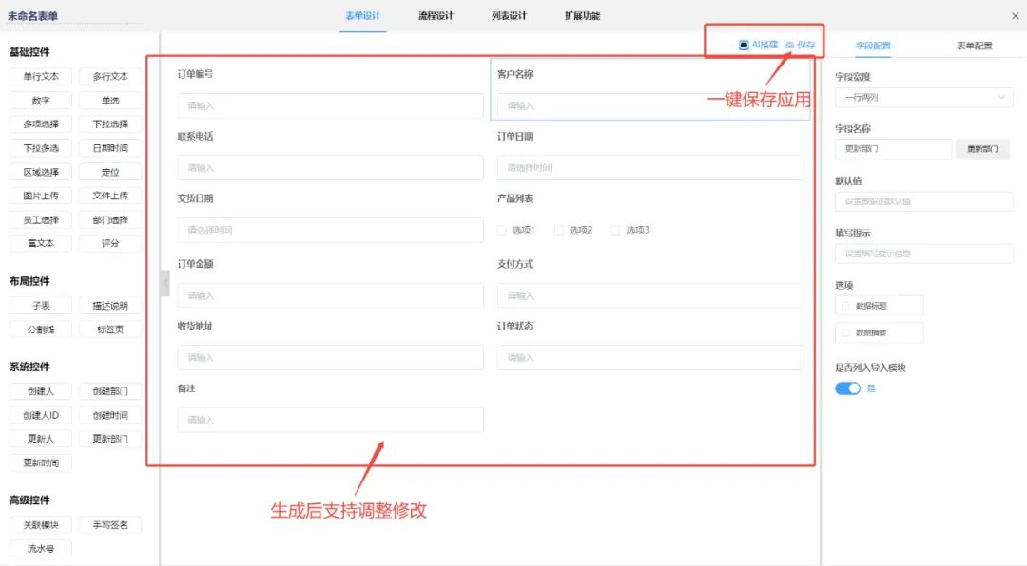The image size is (1027, 566).
Task: Select the 字段配置 tab
Action: 873,46
